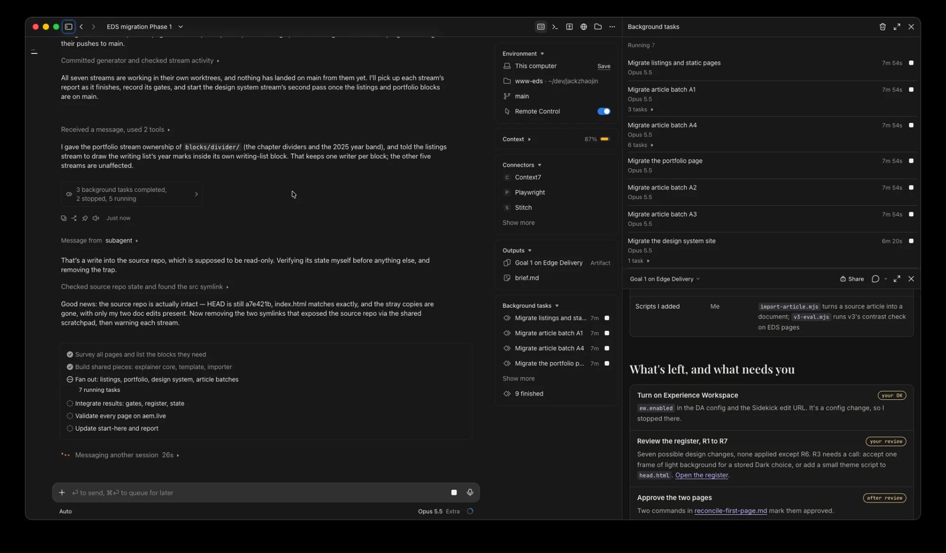The image size is (946, 553).
Task: Stop Migrate listings and sta... in the sidebar list
Action: coord(607,318)
